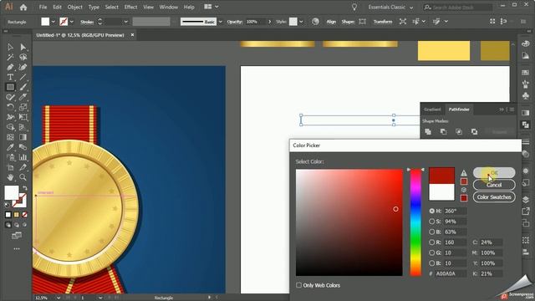
Task: Select the H hue radio button
Action: coord(432,212)
